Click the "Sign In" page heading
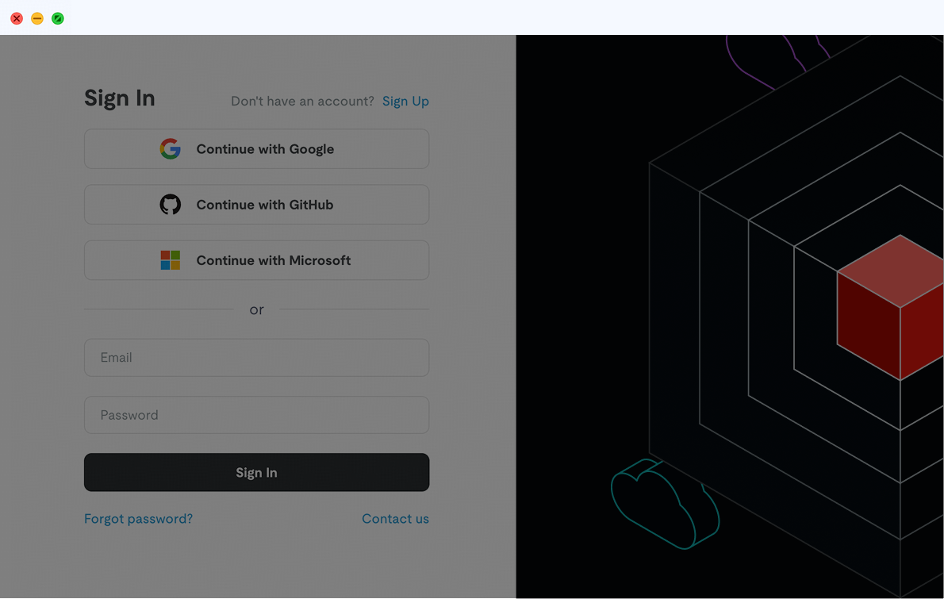 pos(120,98)
